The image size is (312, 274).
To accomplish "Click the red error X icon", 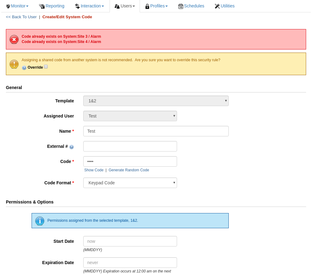I will click(x=14, y=39).
